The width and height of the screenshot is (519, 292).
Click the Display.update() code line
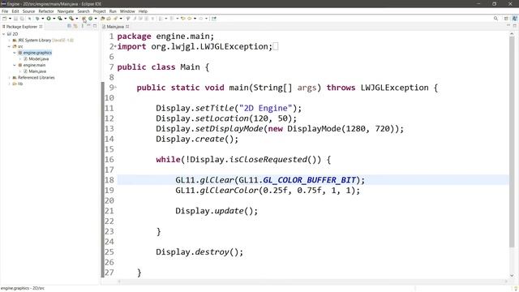pyautogui.click(x=217, y=211)
